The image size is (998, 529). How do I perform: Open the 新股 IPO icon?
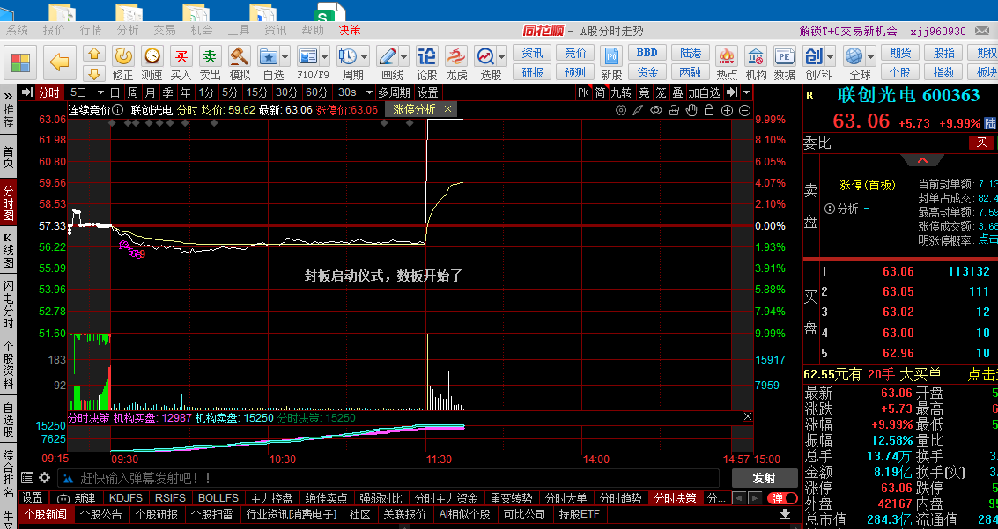[611, 63]
